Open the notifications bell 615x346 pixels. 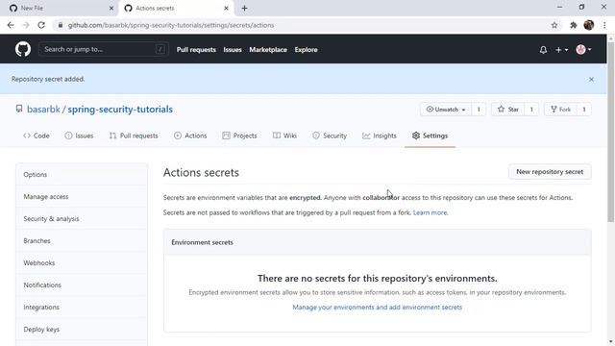tap(543, 50)
